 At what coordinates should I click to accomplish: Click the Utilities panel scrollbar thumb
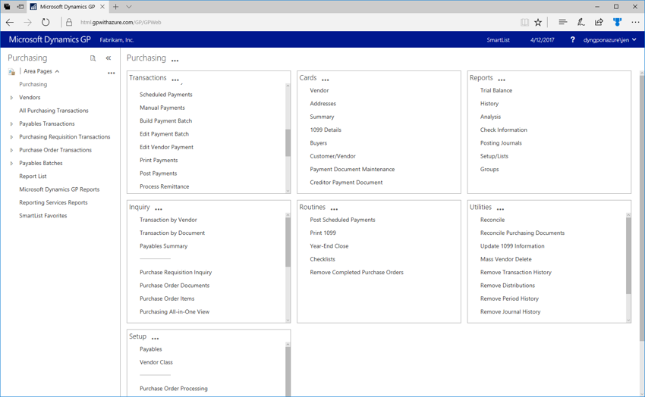628,255
